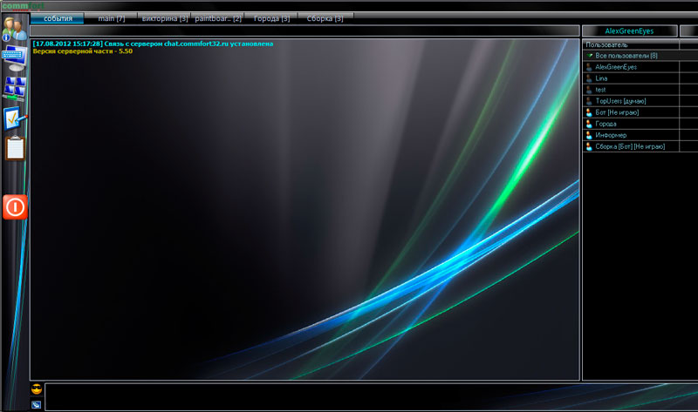Select user Lina in the list
Screen dimensions: 698x412
[x=601, y=78]
